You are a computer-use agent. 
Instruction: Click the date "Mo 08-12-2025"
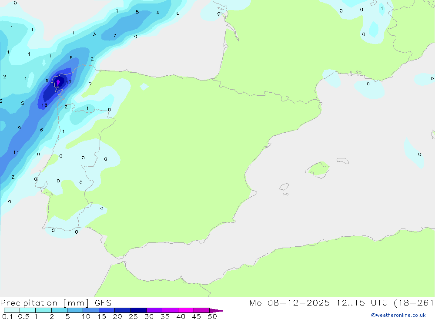click(289, 302)
